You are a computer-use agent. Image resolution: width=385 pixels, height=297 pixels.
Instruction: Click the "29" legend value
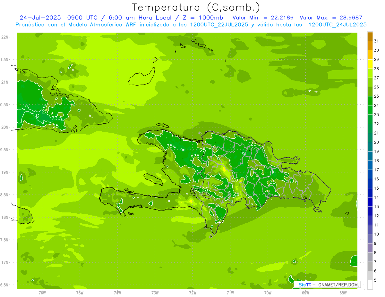(377, 59)
